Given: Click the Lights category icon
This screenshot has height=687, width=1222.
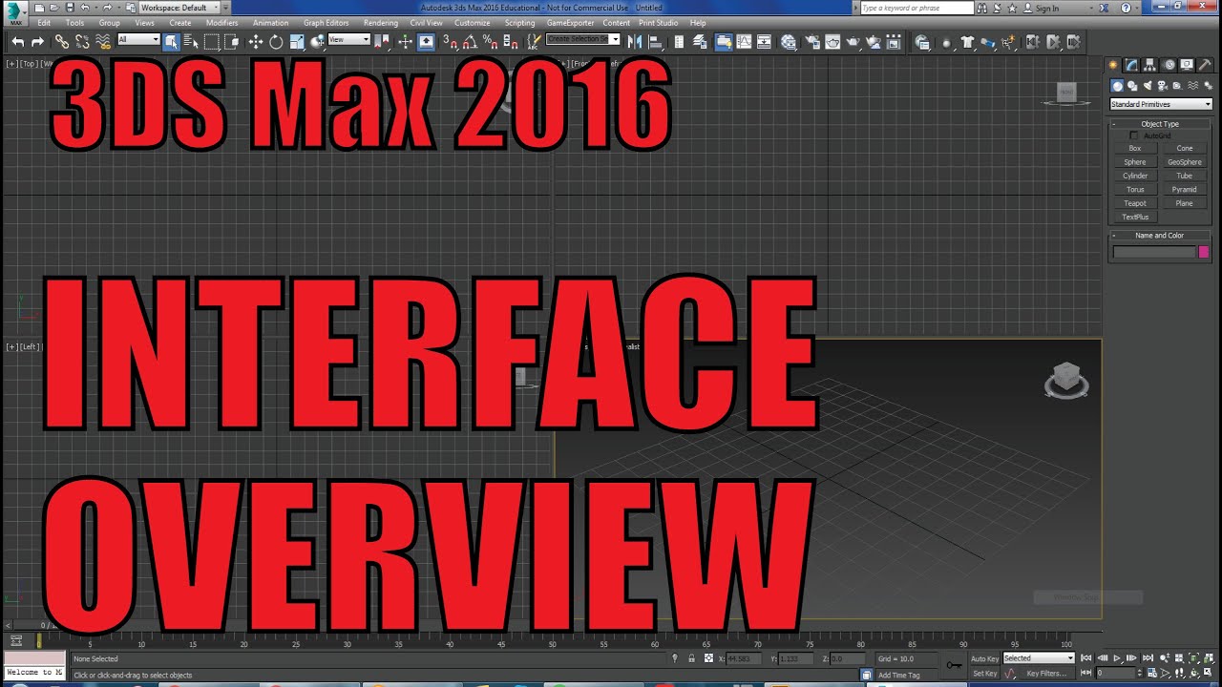Looking at the screenshot, I should pos(1147,86).
